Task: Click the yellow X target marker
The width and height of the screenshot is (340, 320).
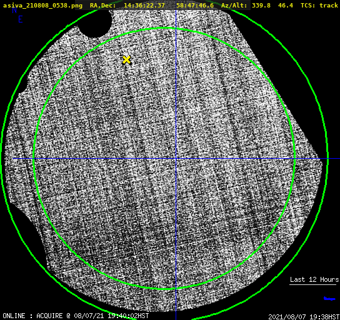Action: coord(127,60)
